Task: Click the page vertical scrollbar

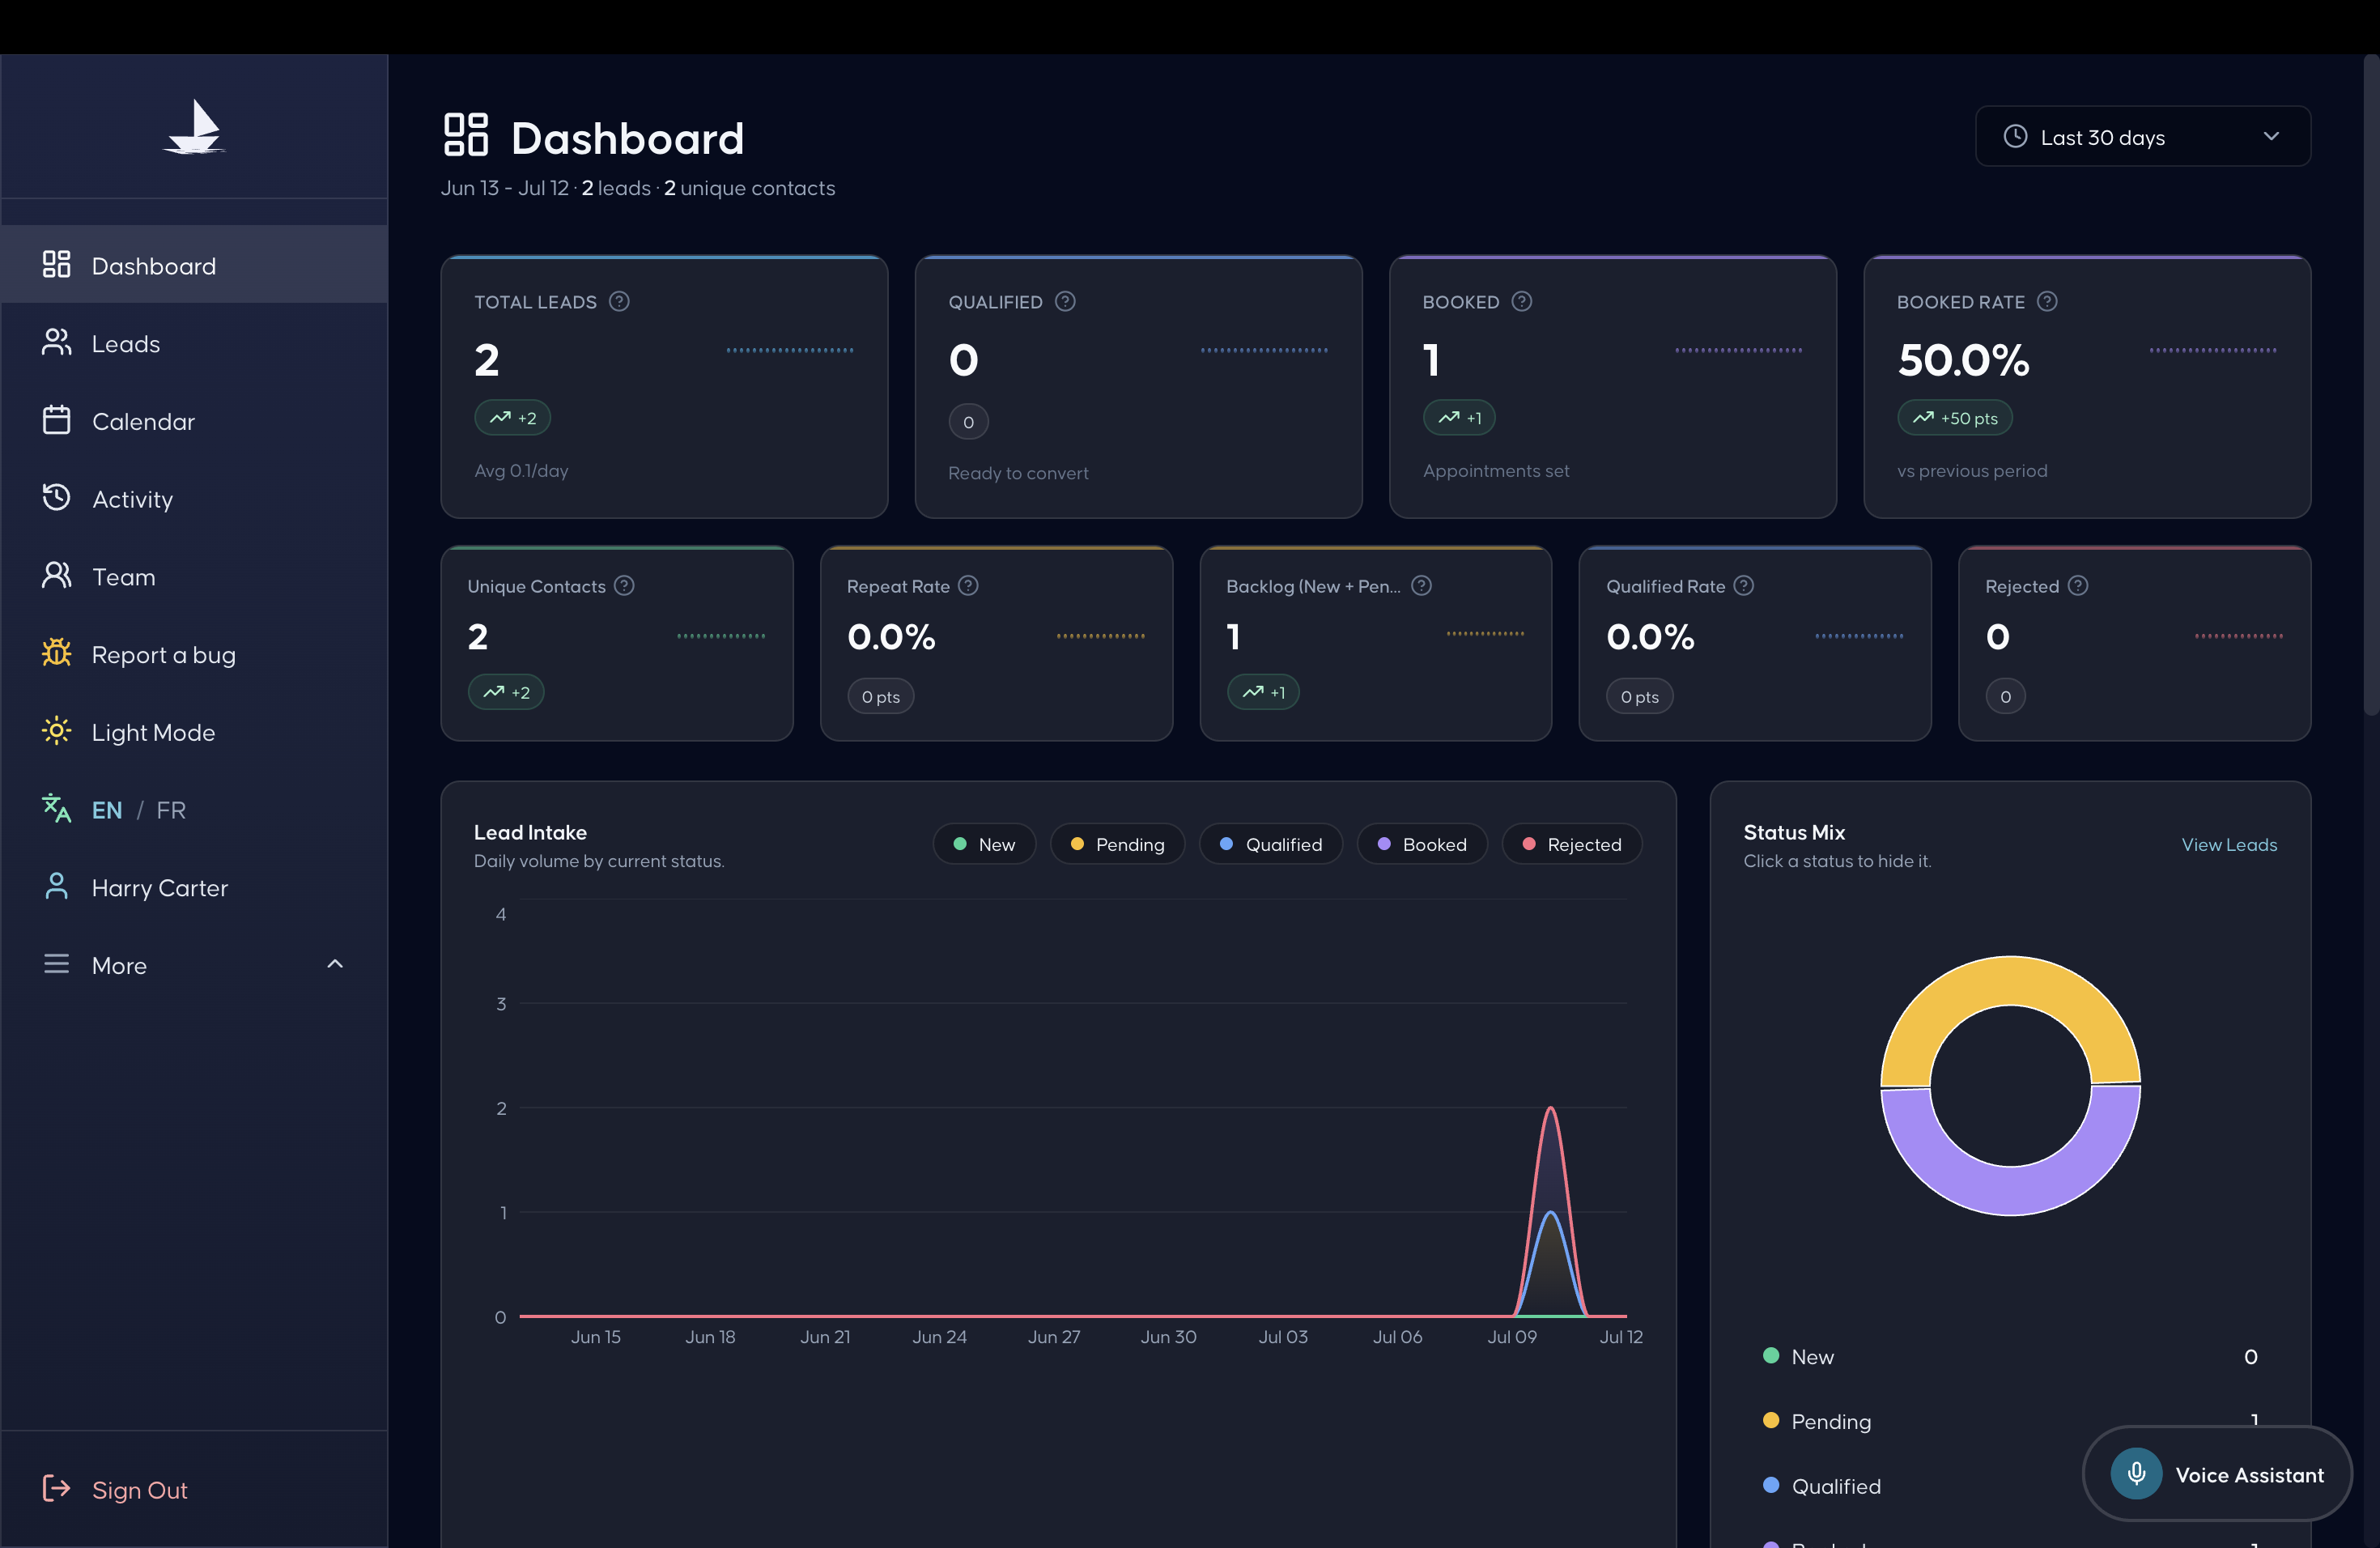Action: coord(2370,385)
